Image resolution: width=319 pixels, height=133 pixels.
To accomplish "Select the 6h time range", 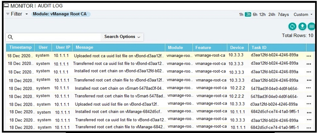I will tap(255, 15).
